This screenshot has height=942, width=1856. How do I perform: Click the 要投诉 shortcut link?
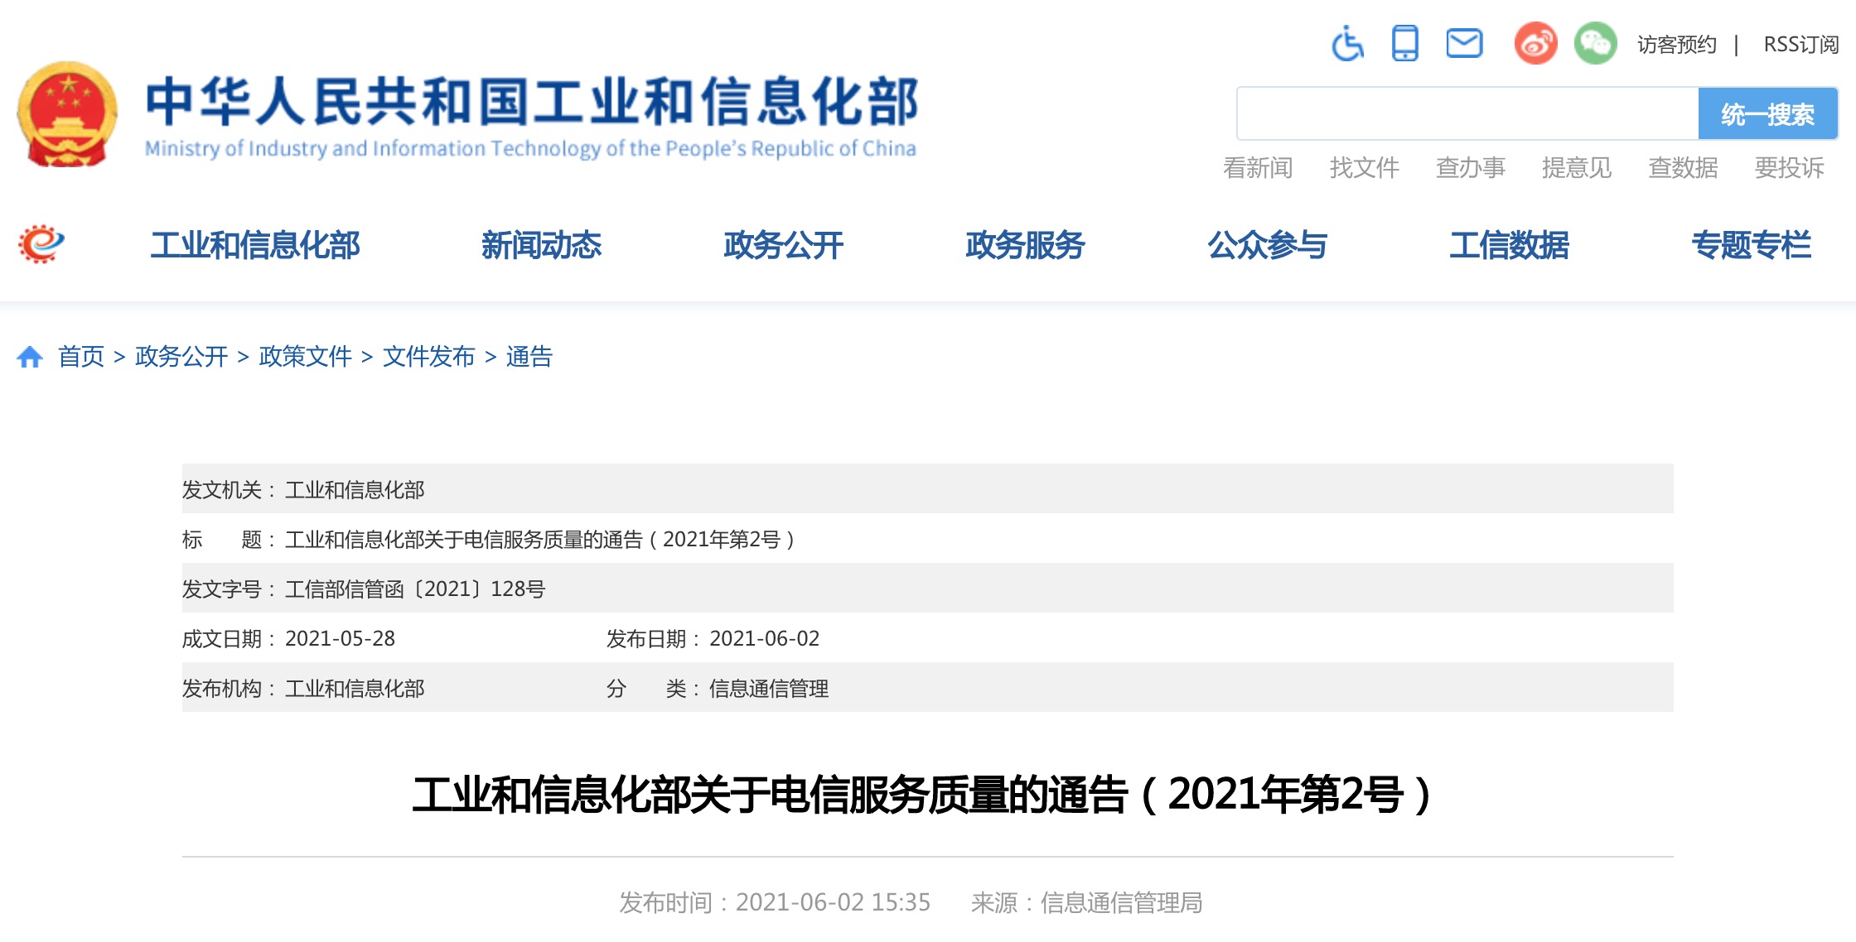(1789, 168)
